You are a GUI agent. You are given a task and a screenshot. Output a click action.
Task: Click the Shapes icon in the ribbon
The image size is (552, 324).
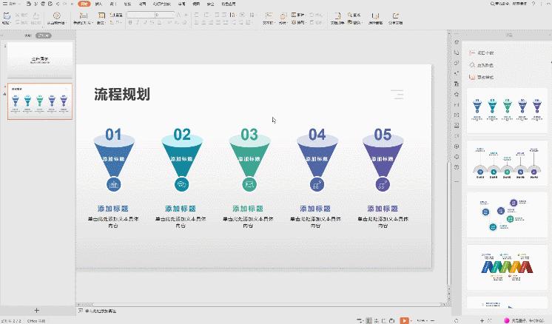[x=283, y=16]
